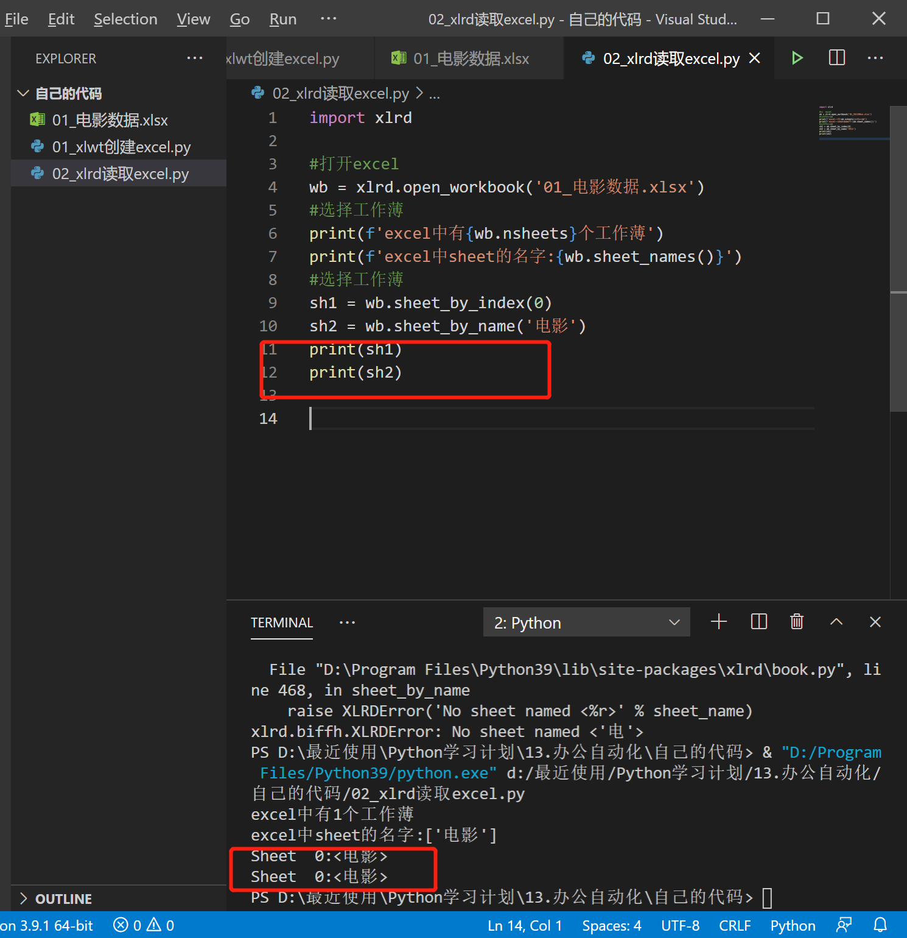Screen dimensions: 907x938
Task: Click Python icon of 01_xlwt创建excel.py in explorer
Action: tap(37, 146)
